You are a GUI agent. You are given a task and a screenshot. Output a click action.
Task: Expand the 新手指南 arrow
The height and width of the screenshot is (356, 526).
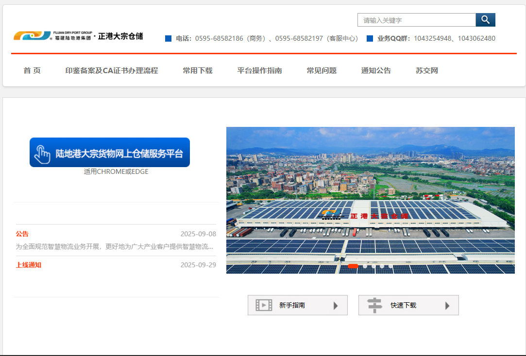(336, 306)
